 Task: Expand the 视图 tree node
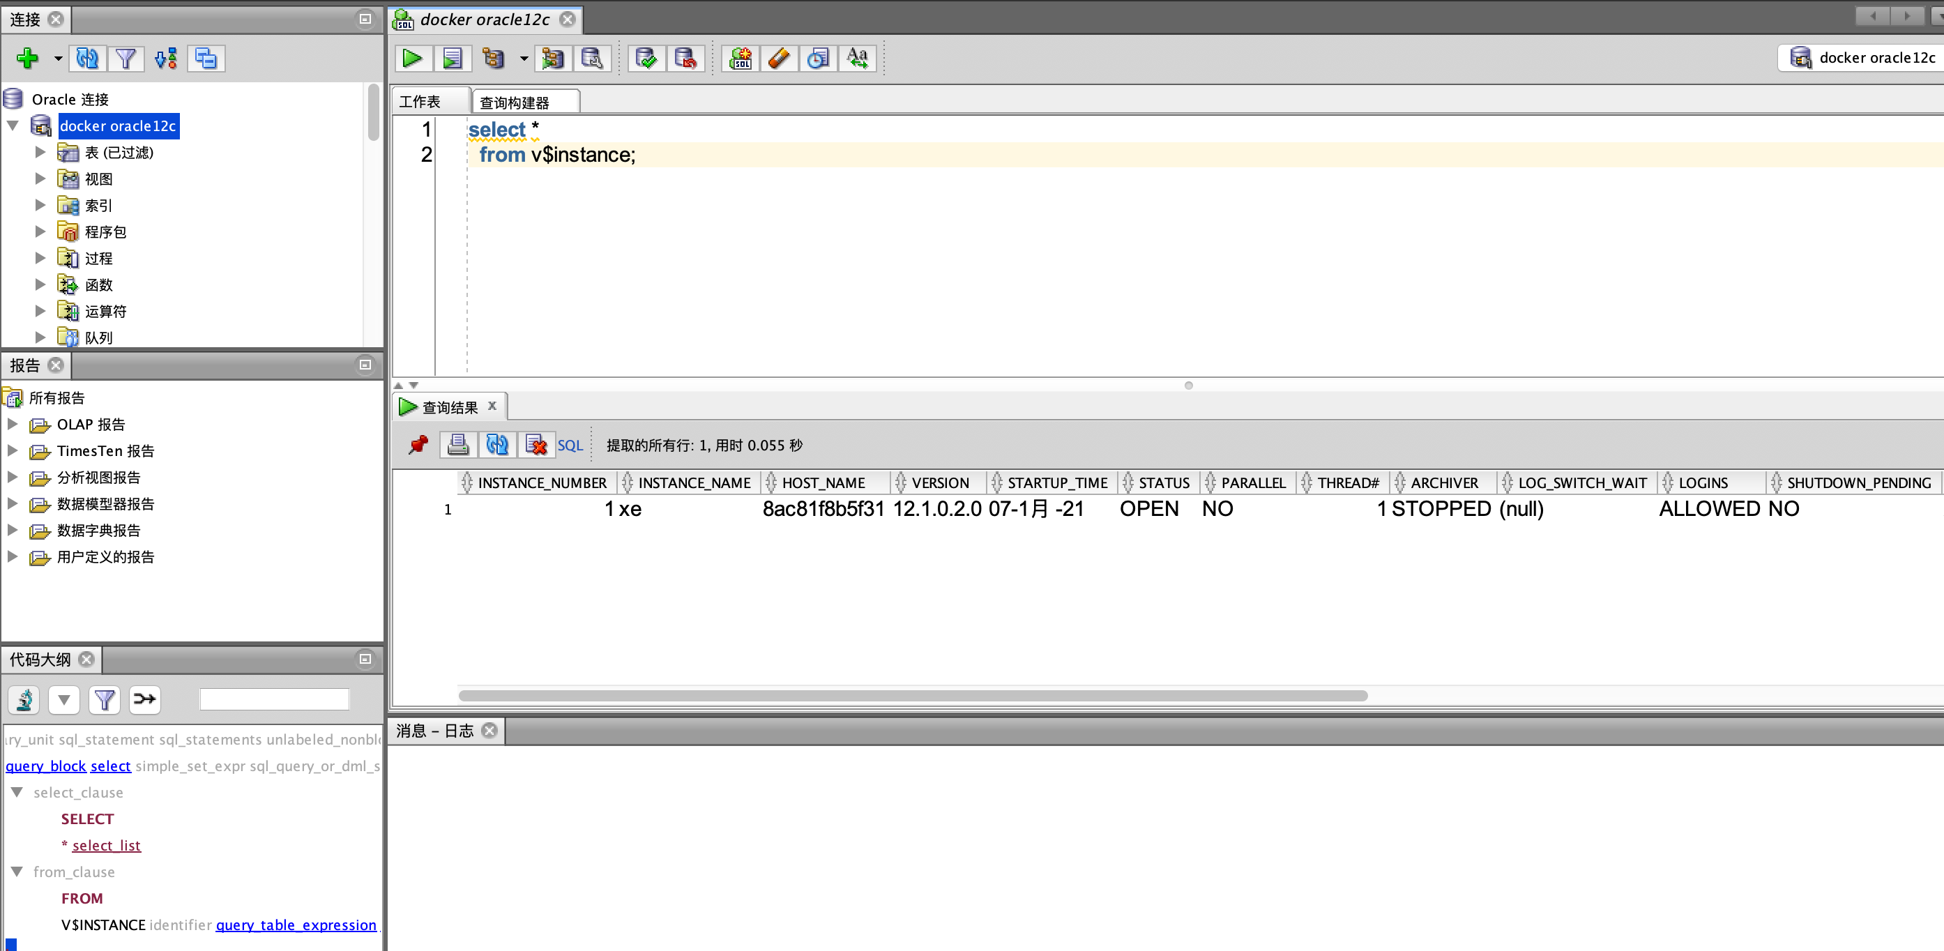(40, 179)
